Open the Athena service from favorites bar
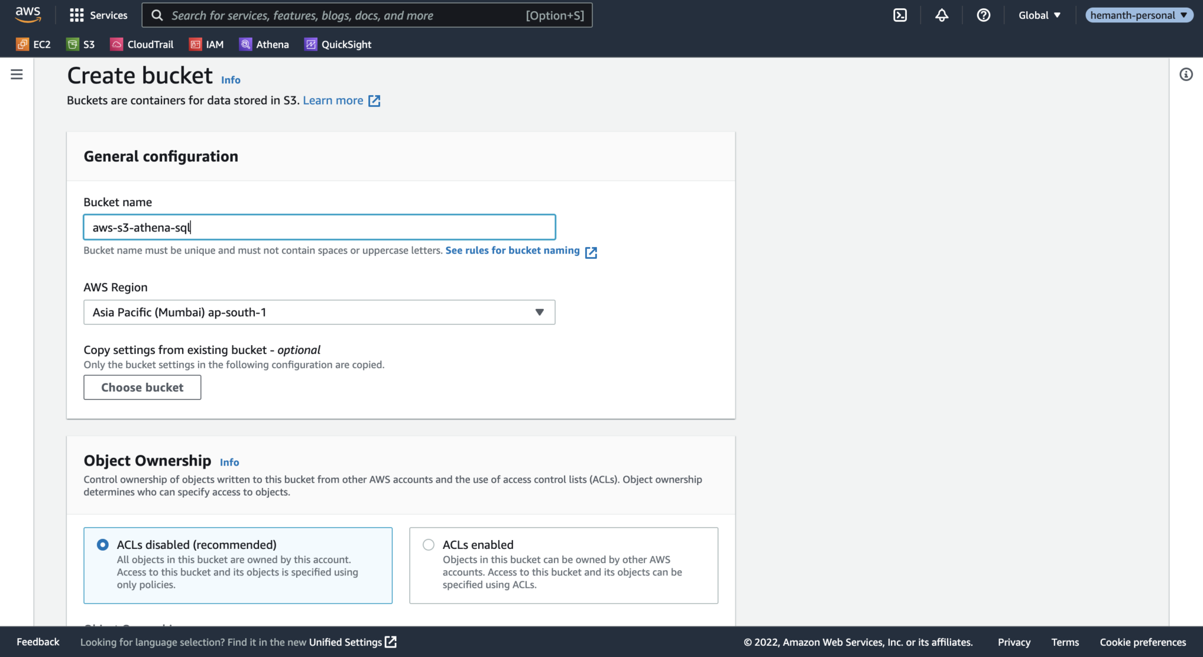 click(264, 44)
